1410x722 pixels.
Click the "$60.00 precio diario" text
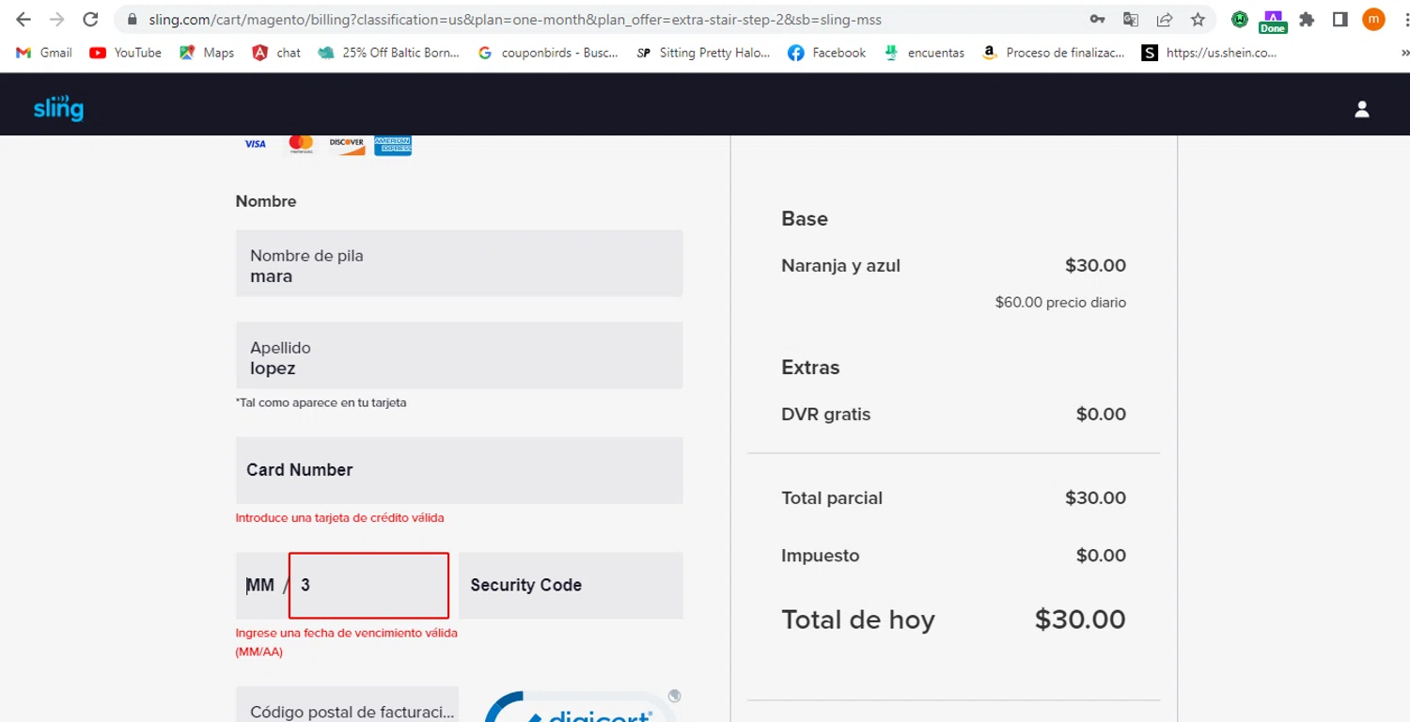coord(1060,303)
